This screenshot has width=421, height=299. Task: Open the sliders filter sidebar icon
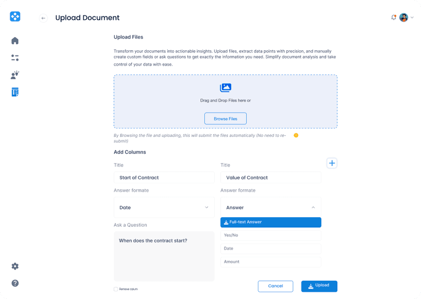click(15, 57)
